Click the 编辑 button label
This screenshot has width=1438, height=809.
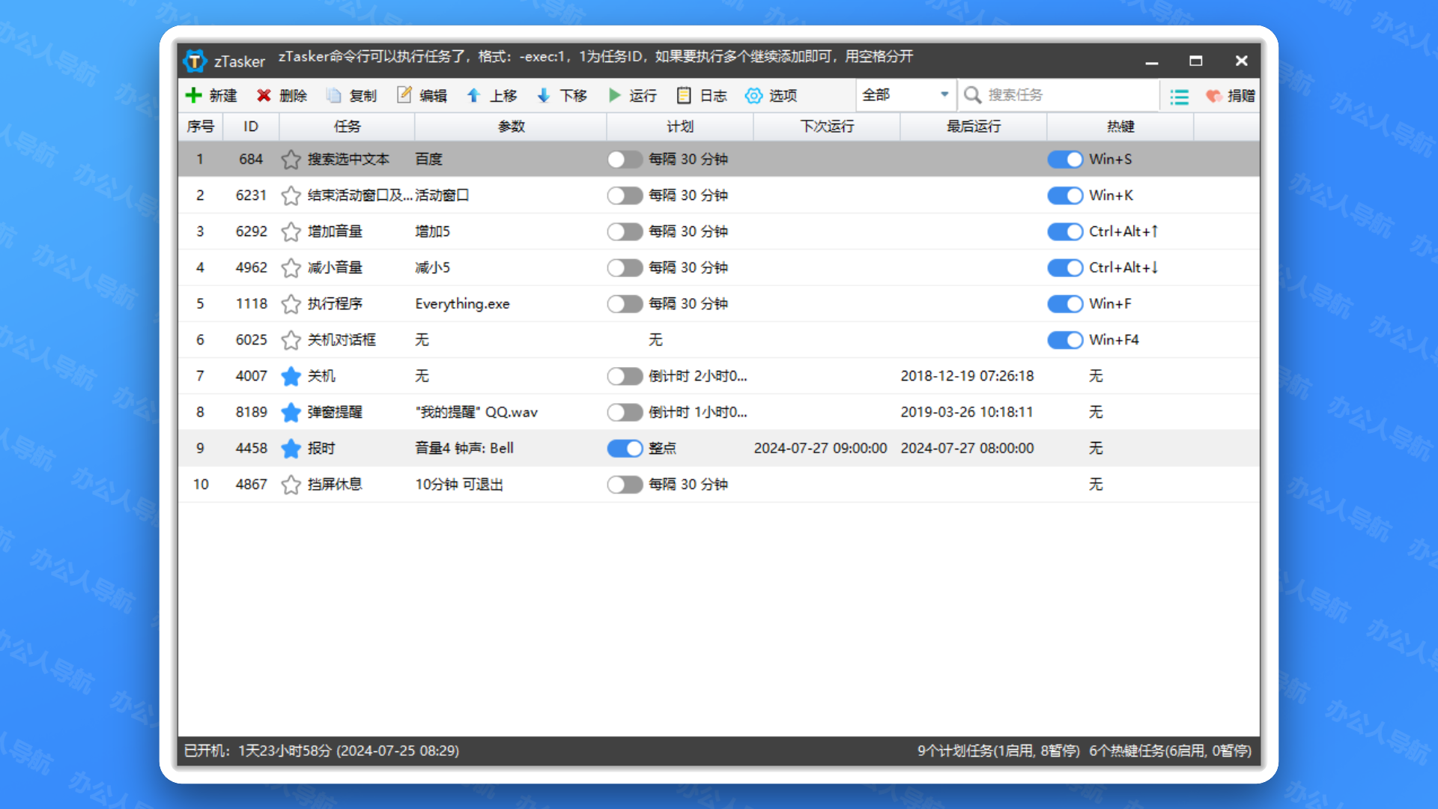(x=433, y=96)
